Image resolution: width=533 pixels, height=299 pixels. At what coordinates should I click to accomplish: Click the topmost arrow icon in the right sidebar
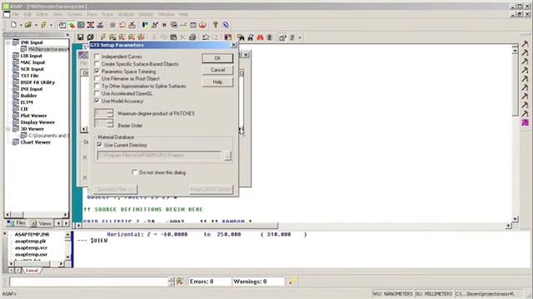[526, 44]
